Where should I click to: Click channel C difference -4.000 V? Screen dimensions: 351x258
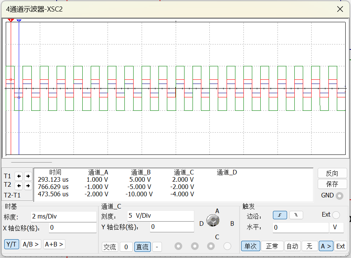click(x=182, y=194)
